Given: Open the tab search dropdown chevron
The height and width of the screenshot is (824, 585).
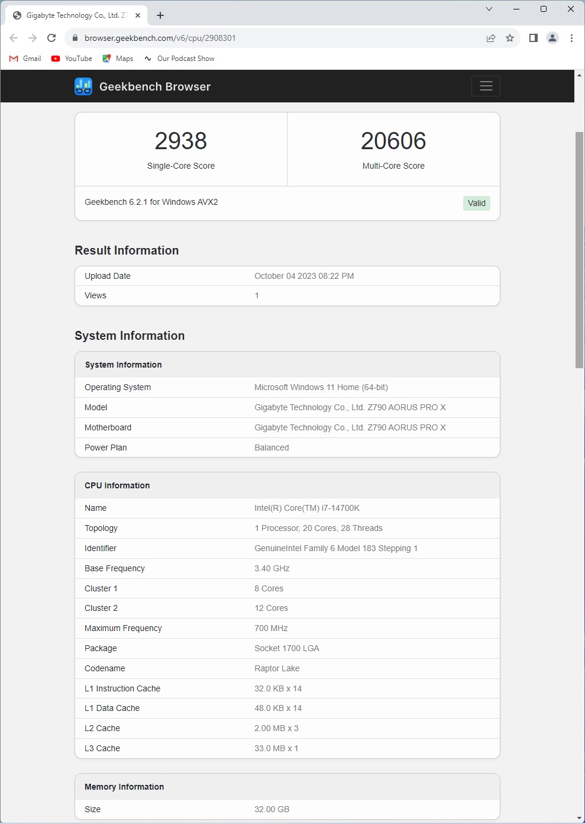Looking at the screenshot, I should pyautogui.click(x=489, y=9).
